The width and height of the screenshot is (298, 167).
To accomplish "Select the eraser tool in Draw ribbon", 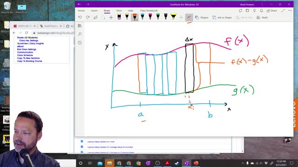I will click(119, 17).
